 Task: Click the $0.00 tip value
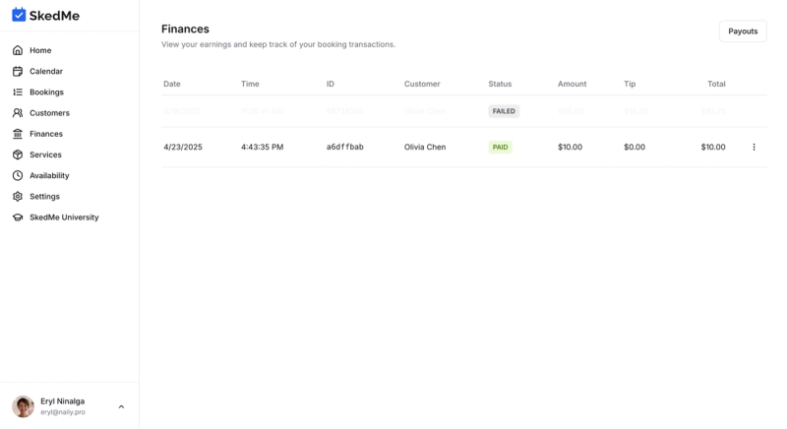click(x=635, y=147)
